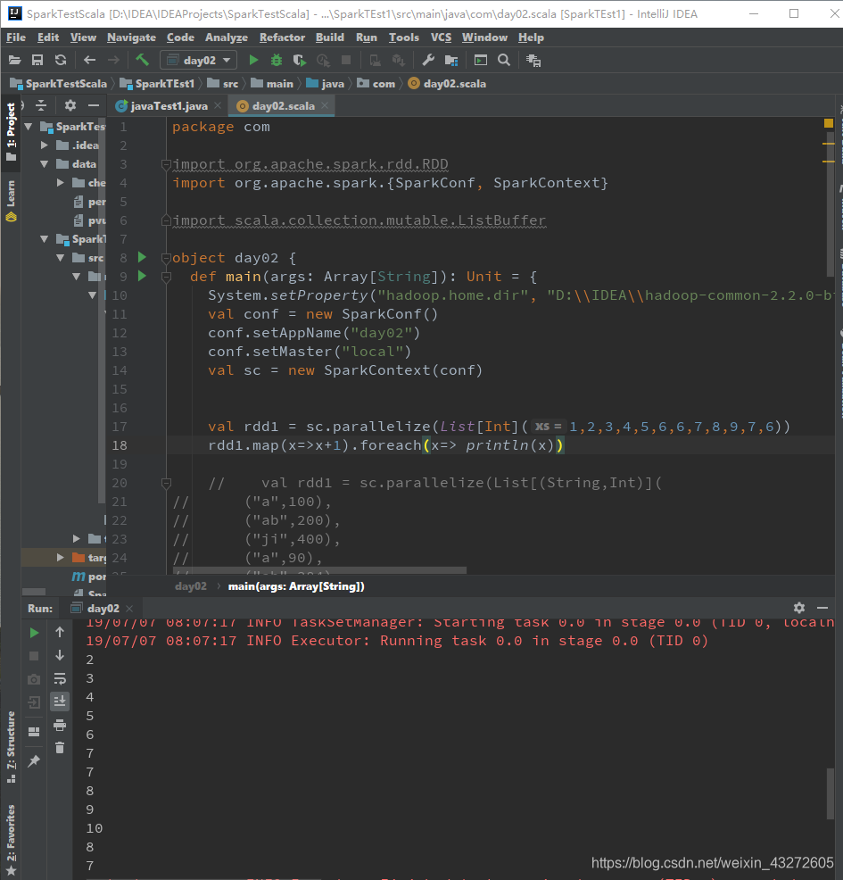
Task: Expand the target folder node
Action: [x=61, y=557]
